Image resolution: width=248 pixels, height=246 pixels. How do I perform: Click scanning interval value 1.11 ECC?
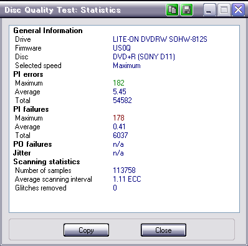[x=127, y=179]
